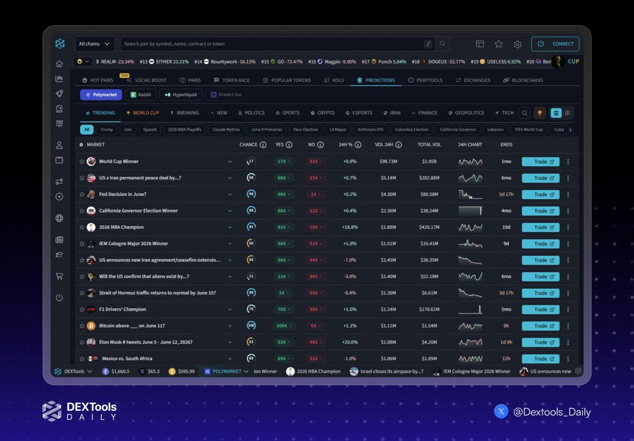Click the info icon next to VOL 24H header
This screenshot has width=634, height=441.
398,144
